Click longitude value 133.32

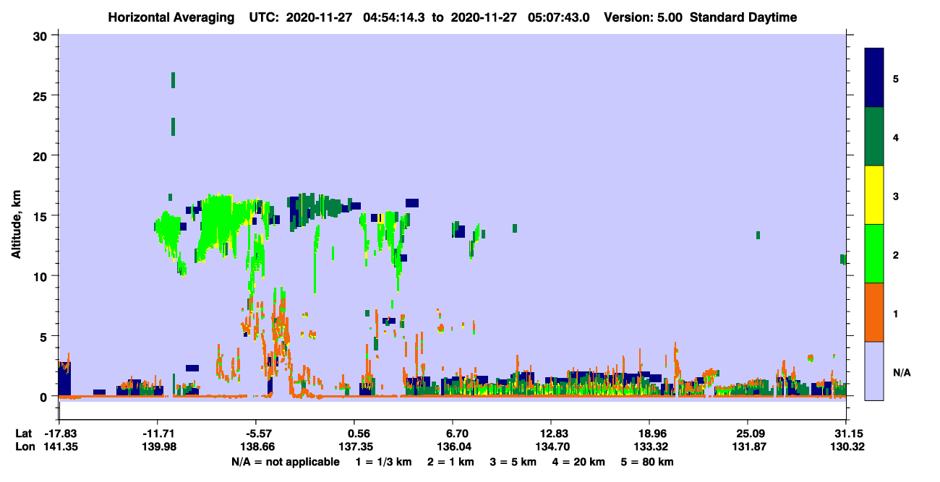point(649,447)
